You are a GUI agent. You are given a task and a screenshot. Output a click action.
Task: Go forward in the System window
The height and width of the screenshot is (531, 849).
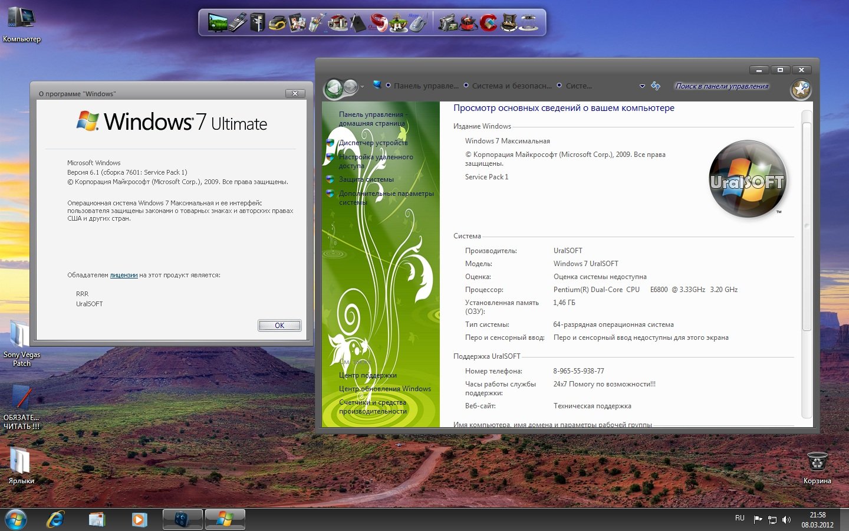[350, 87]
